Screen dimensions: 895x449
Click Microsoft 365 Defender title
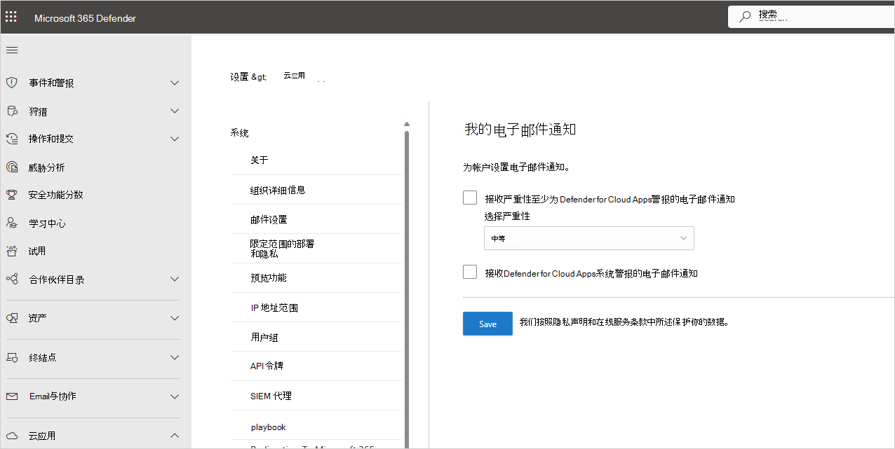pyautogui.click(x=85, y=18)
